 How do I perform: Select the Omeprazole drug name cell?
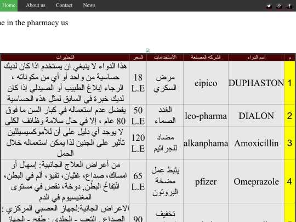tap(256, 181)
